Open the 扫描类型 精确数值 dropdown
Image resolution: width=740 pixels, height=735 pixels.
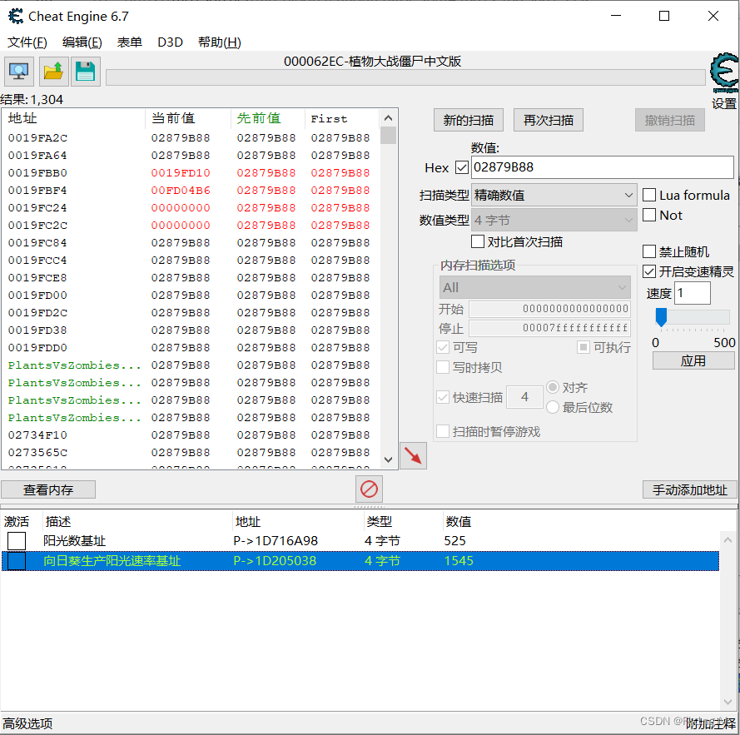click(554, 195)
